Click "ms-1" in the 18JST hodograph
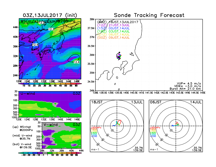The width and height of the screenshot is (216, 167). [x=95, y=150]
